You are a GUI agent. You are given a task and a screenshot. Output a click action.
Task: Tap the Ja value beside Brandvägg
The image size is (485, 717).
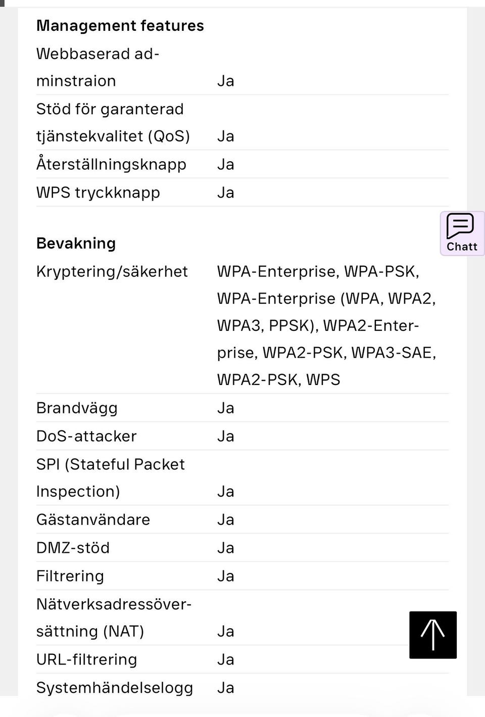[x=226, y=408]
